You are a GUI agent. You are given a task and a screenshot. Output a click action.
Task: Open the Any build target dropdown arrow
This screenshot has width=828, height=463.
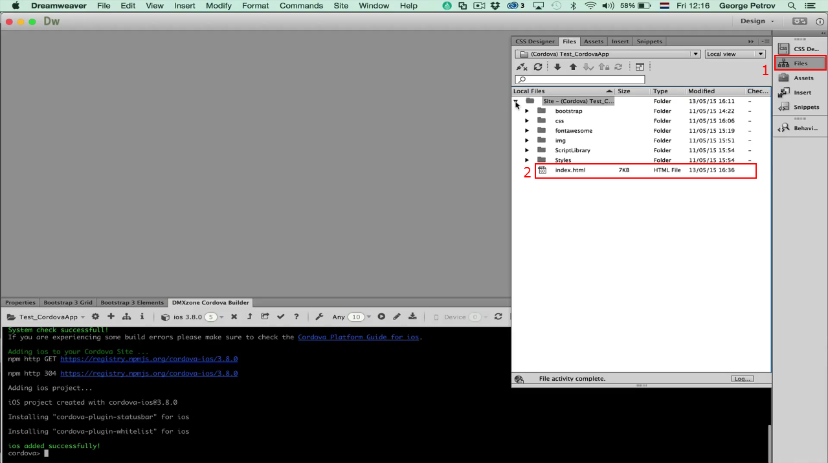tap(369, 317)
